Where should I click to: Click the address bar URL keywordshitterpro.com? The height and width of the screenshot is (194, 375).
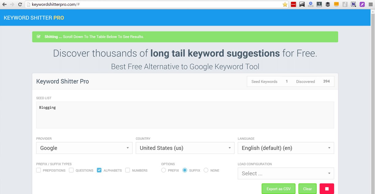56,5
